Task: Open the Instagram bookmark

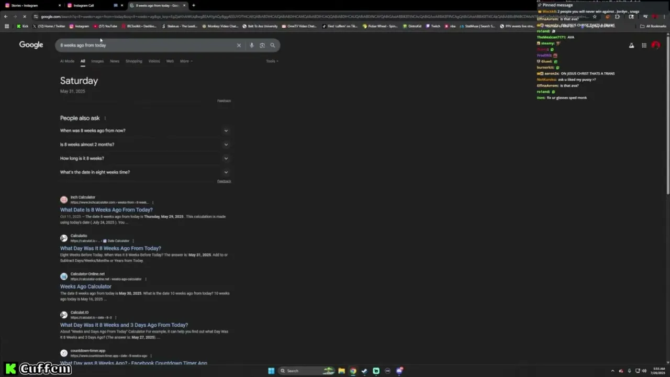Action: (x=79, y=26)
